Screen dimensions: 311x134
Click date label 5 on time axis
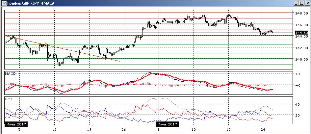pos(19,130)
